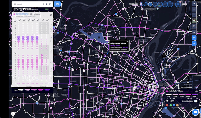201x118 pixels.
Task: Close the Daily Average Volume tooltip
Action: point(127,42)
